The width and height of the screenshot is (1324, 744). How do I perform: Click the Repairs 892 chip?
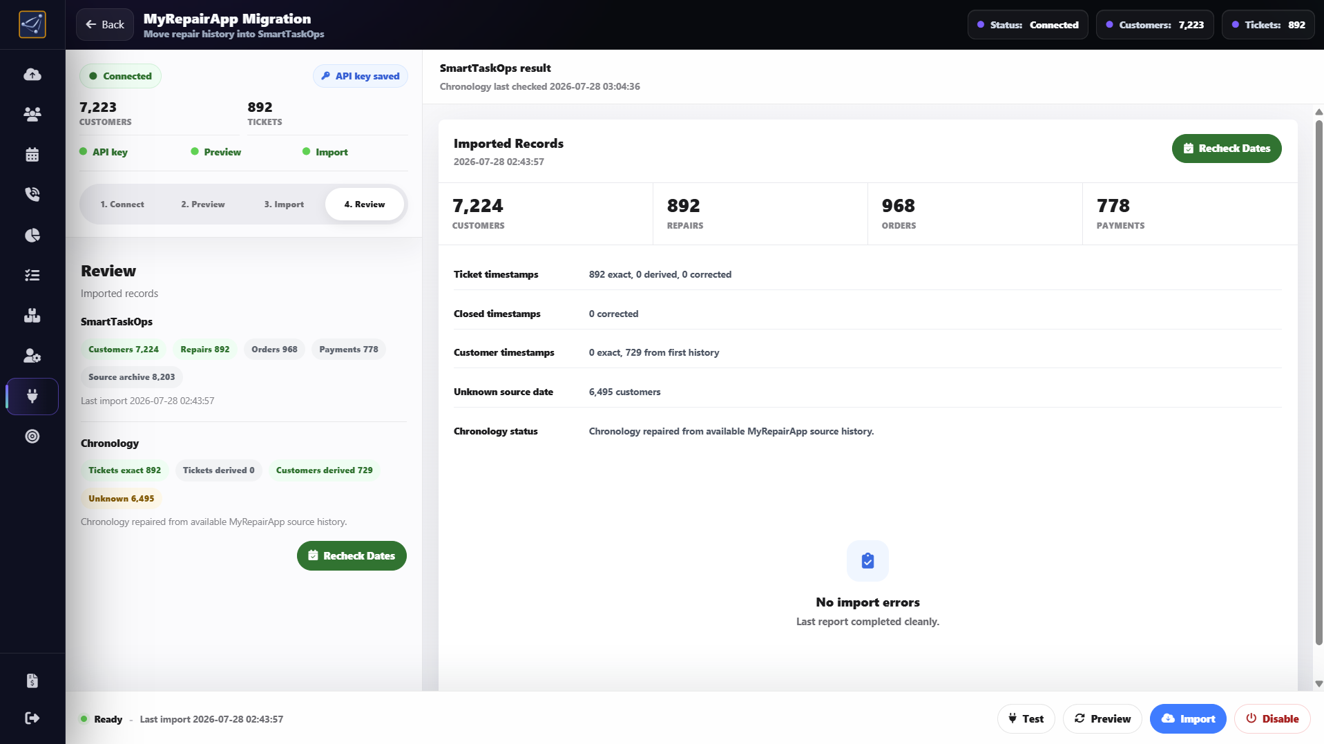[205, 350]
